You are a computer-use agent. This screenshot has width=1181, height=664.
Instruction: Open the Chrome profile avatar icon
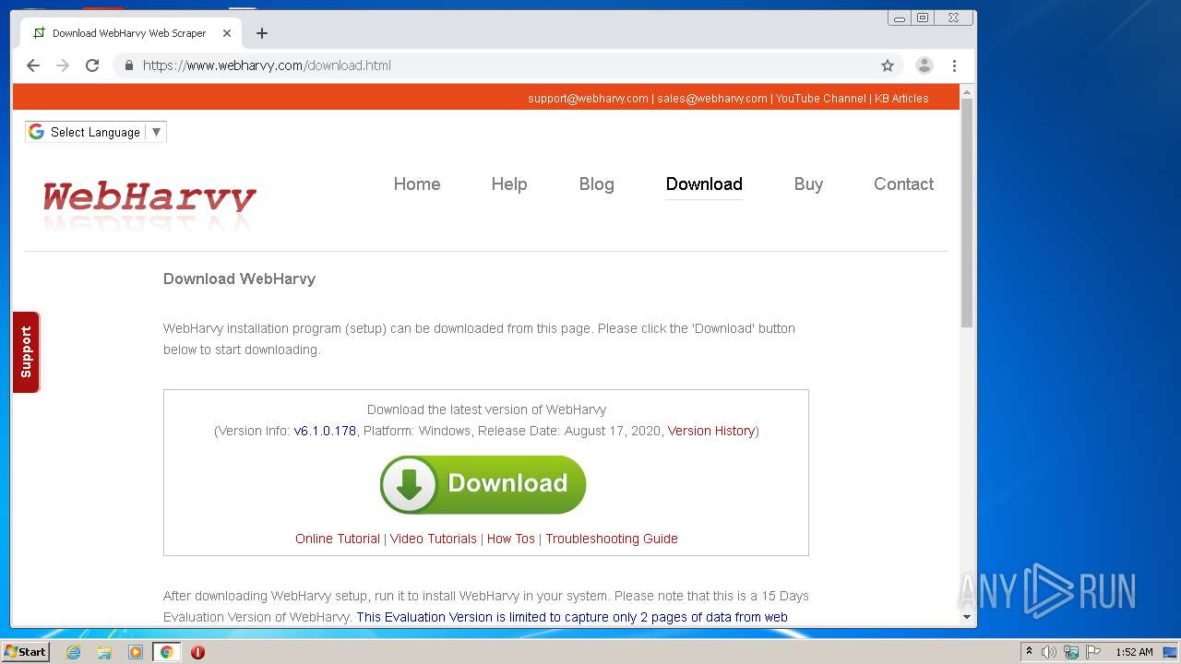924,65
